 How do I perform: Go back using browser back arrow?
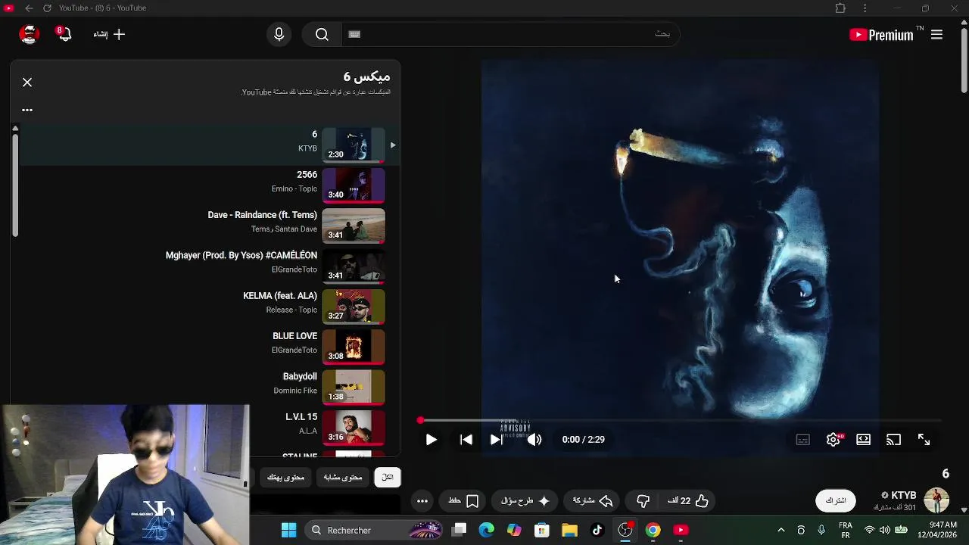coord(29,8)
